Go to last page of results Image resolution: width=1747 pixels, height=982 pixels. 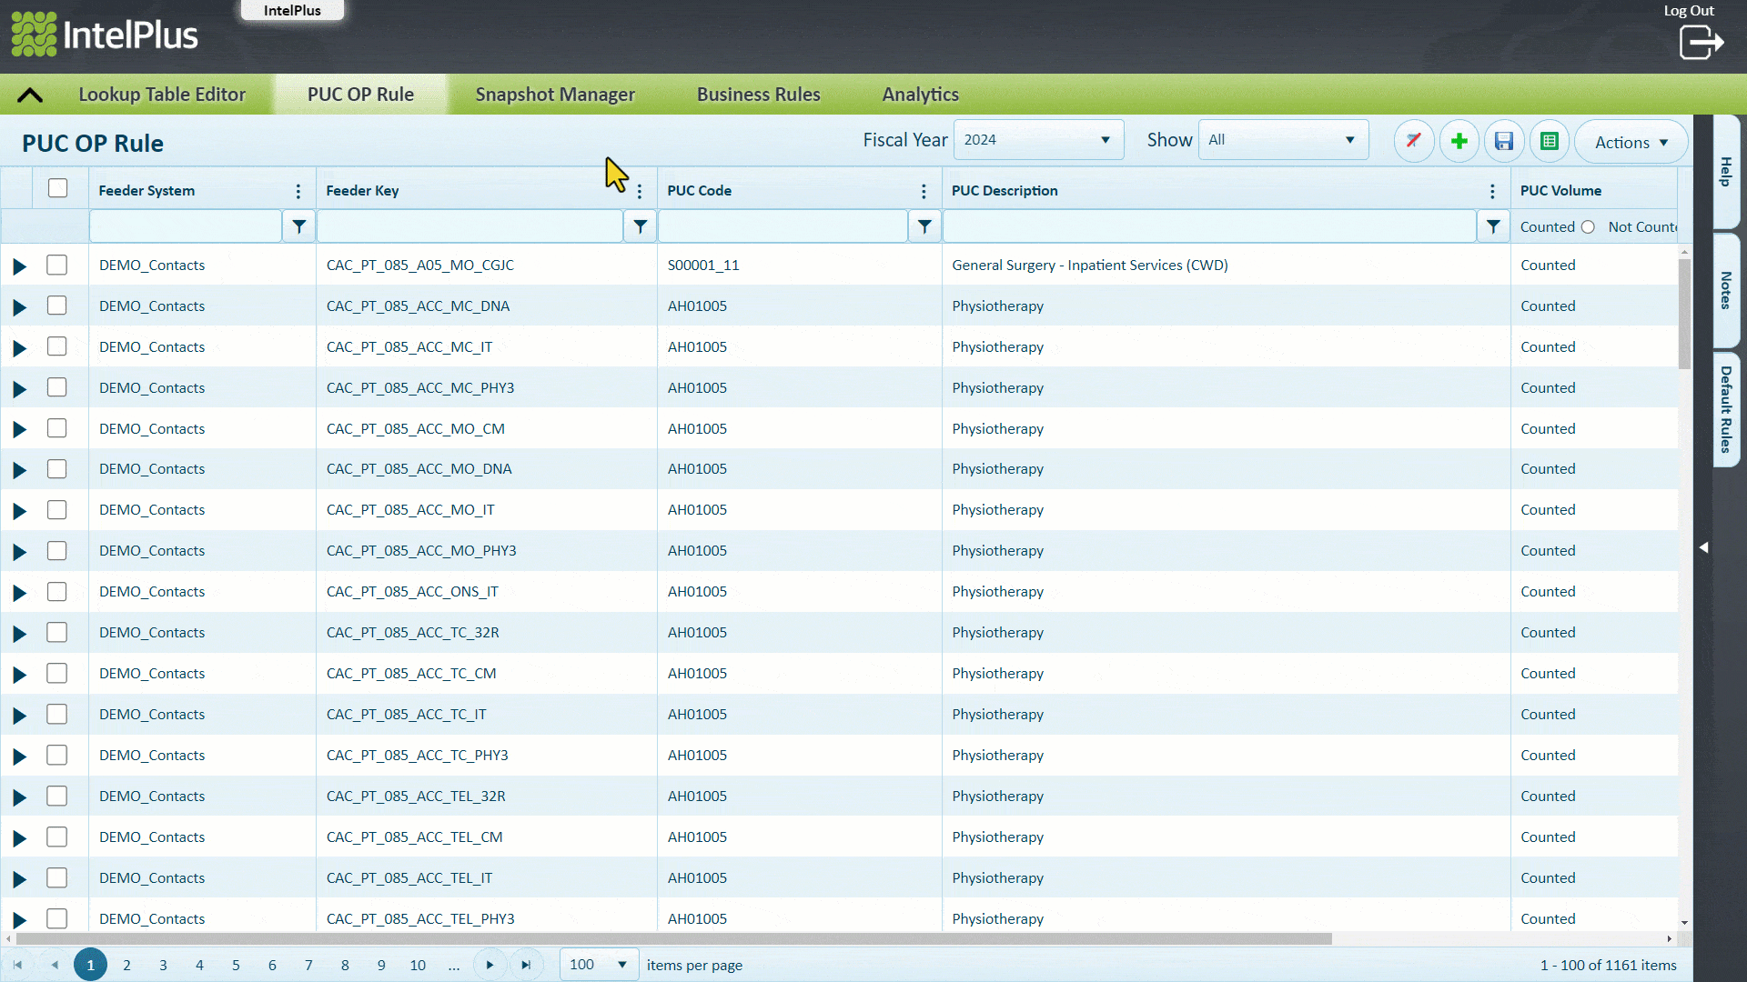coord(526,965)
